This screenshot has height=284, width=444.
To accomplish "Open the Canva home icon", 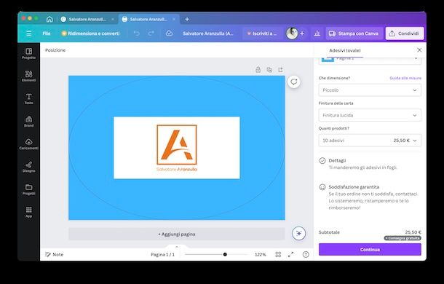I will pyautogui.click(x=49, y=19).
